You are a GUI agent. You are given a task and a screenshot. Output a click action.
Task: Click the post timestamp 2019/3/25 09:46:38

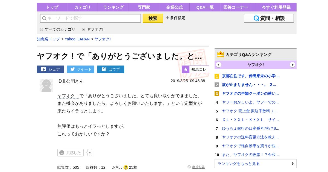[188, 81]
